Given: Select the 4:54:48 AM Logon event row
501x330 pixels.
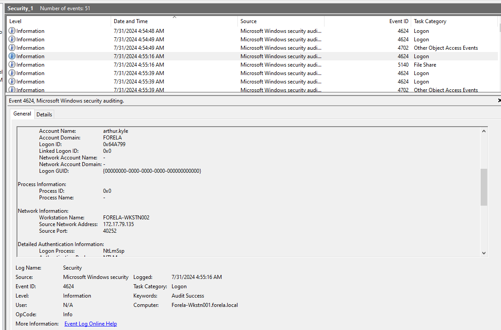Looking at the screenshot, I should 133,31.
